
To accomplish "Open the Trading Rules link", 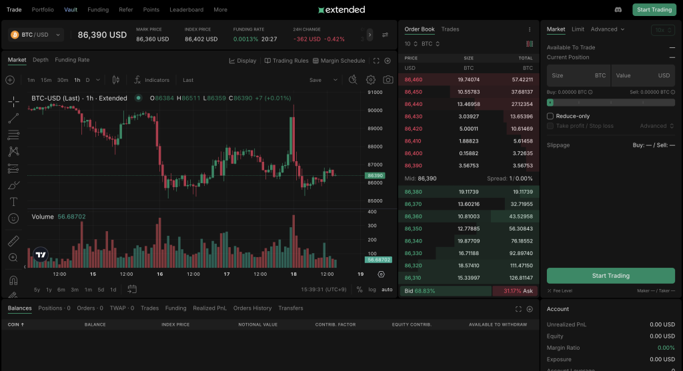I will pos(286,61).
